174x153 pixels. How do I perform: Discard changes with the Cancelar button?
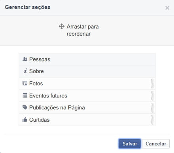point(156,143)
